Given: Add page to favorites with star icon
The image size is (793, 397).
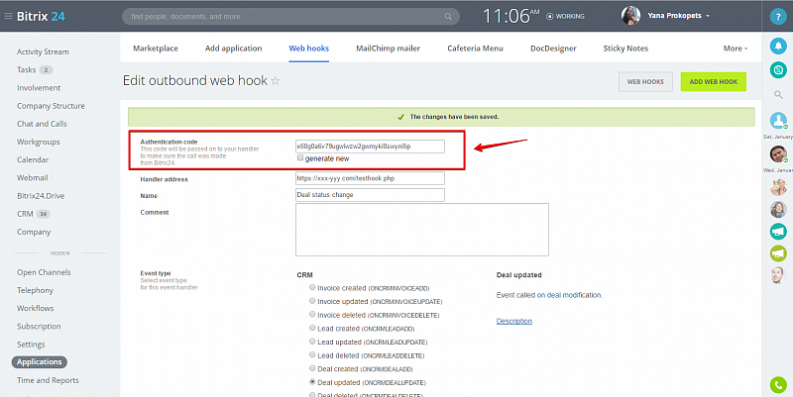Looking at the screenshot, I should (x=276, y=81).
